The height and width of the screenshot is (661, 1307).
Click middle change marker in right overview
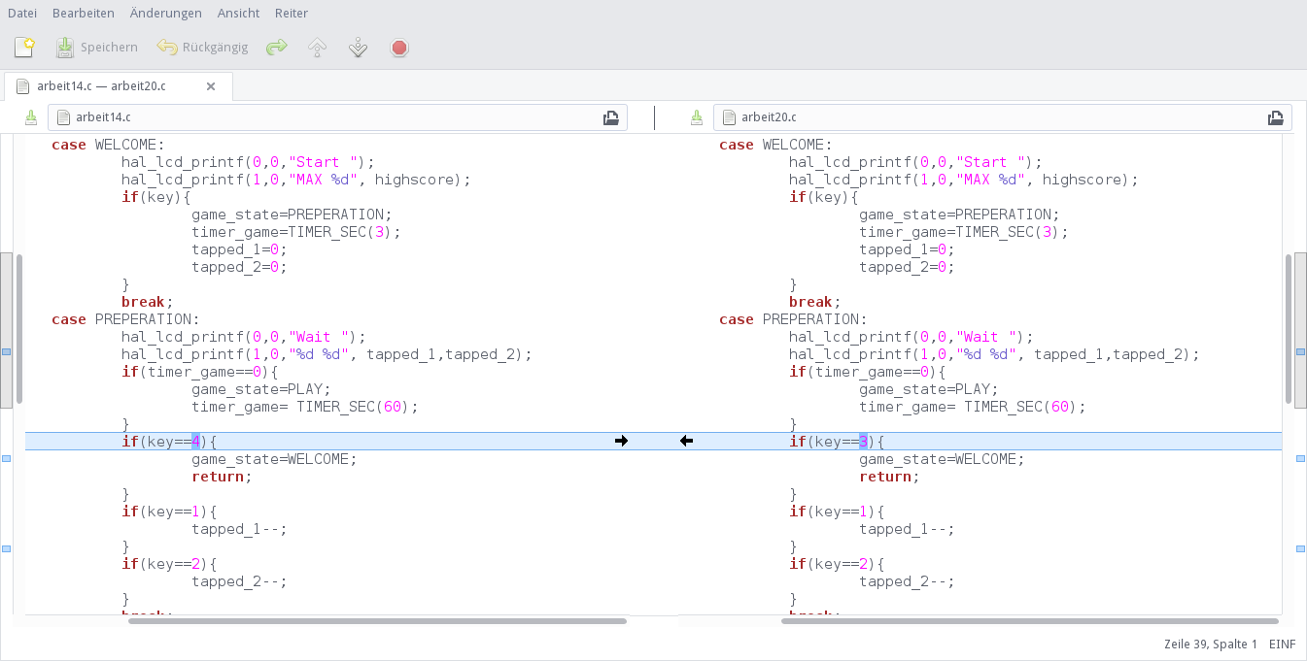click(1301, 457)
